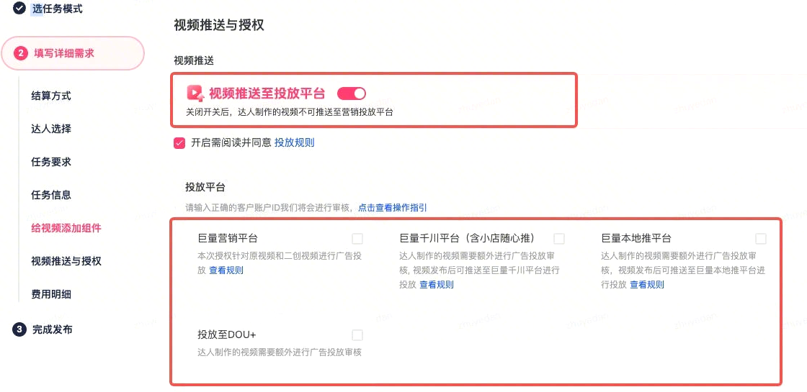The width and height of the screenshot is (807, 392).
Task: Click 查看规则 under 巨量千川平台
Action: pos(437,285)
